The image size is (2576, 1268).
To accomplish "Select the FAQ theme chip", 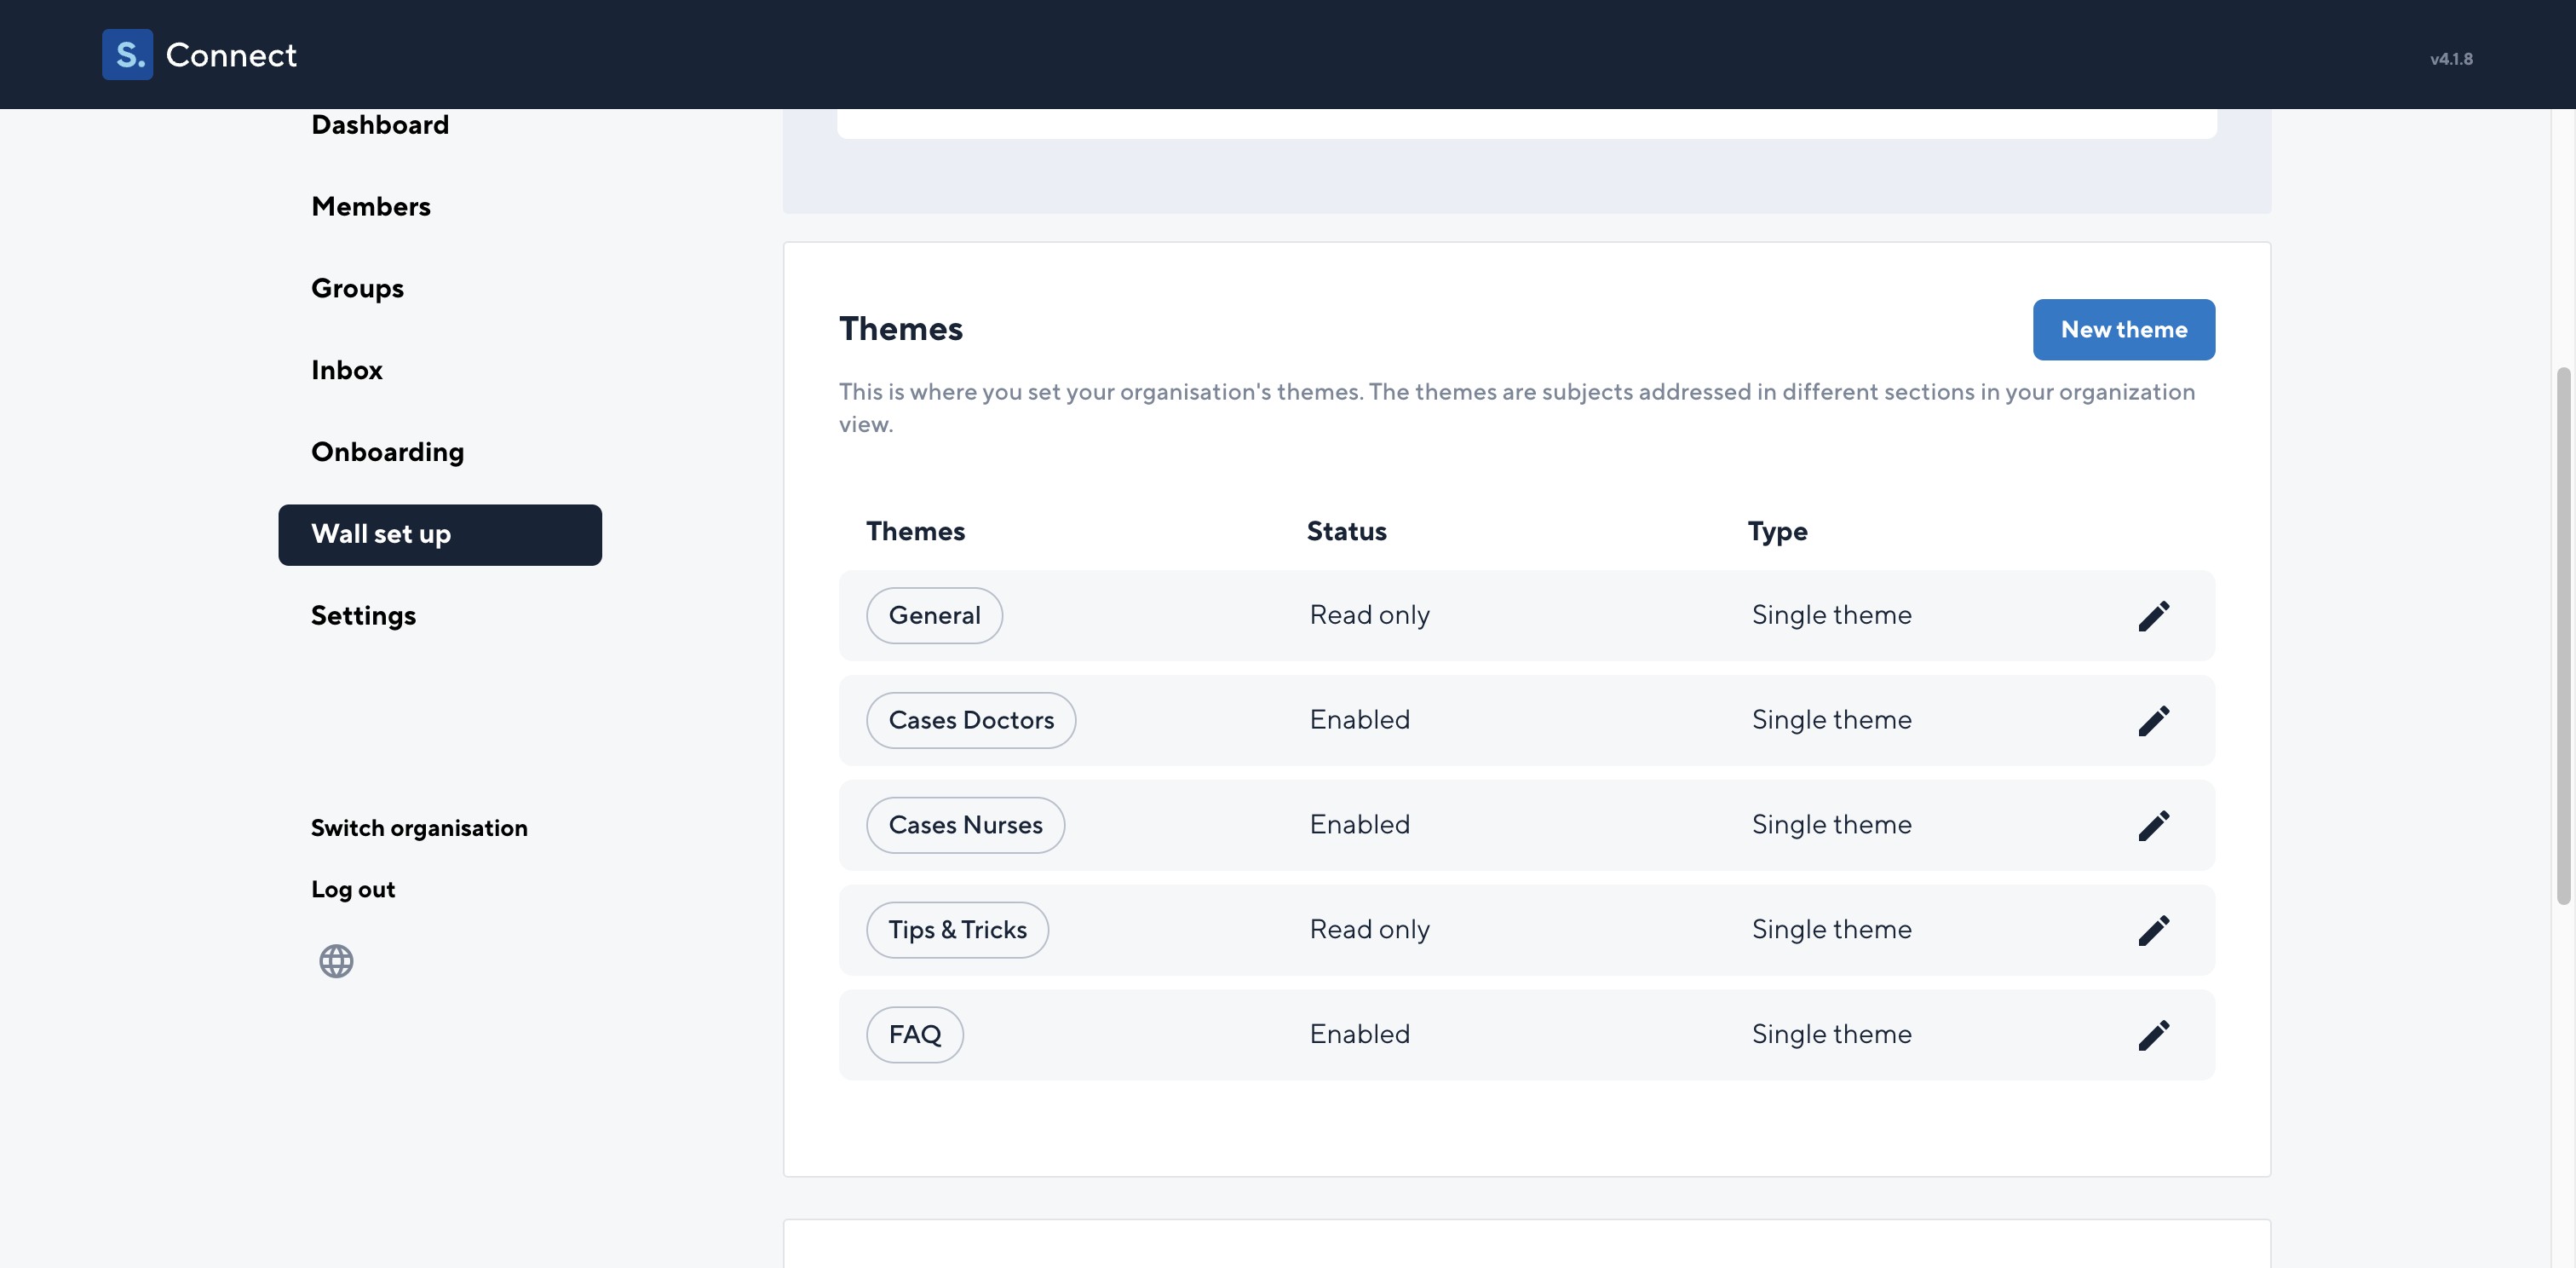I will click(x=914, y=1035).
